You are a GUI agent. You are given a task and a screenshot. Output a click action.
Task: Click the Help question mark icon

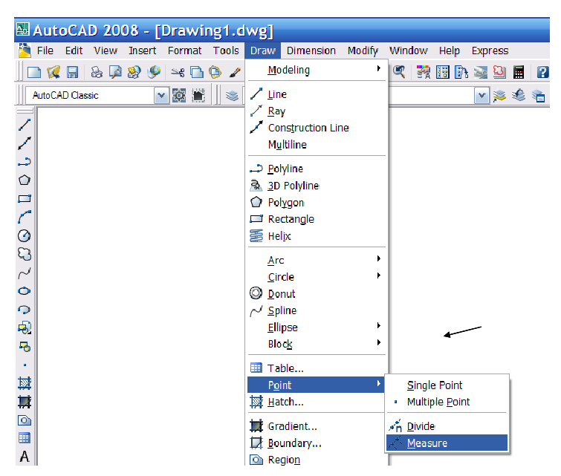point(542,72)
